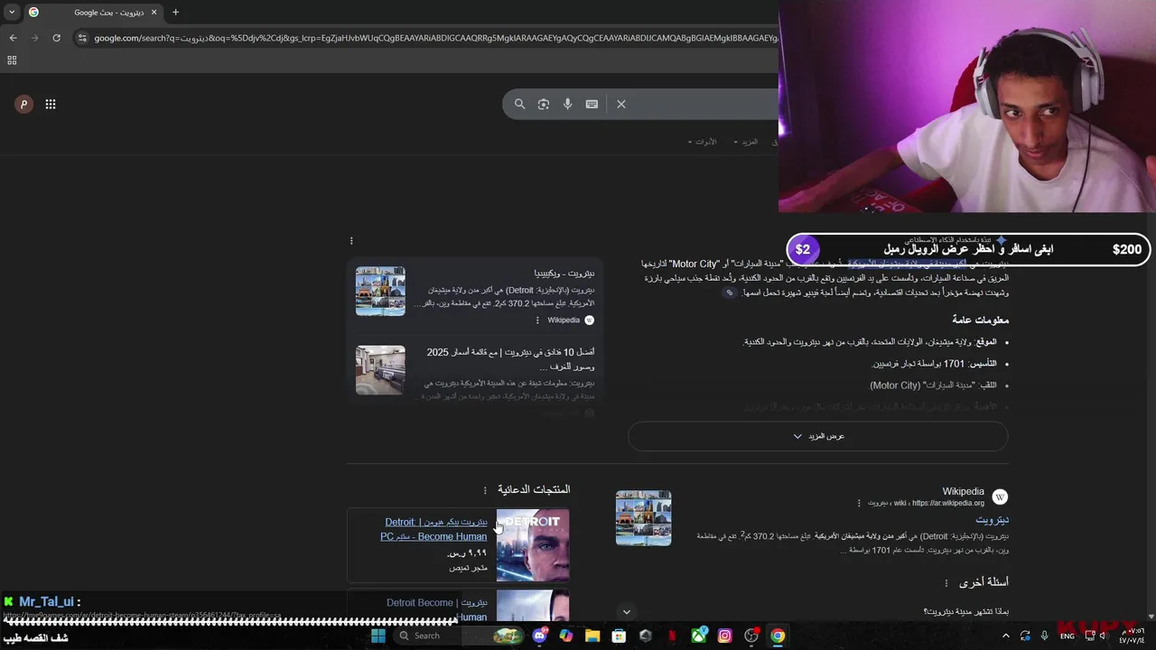Open a new browser tab
The width and height of the screenshot is (1156, 650).
click(x=175, y=13)
